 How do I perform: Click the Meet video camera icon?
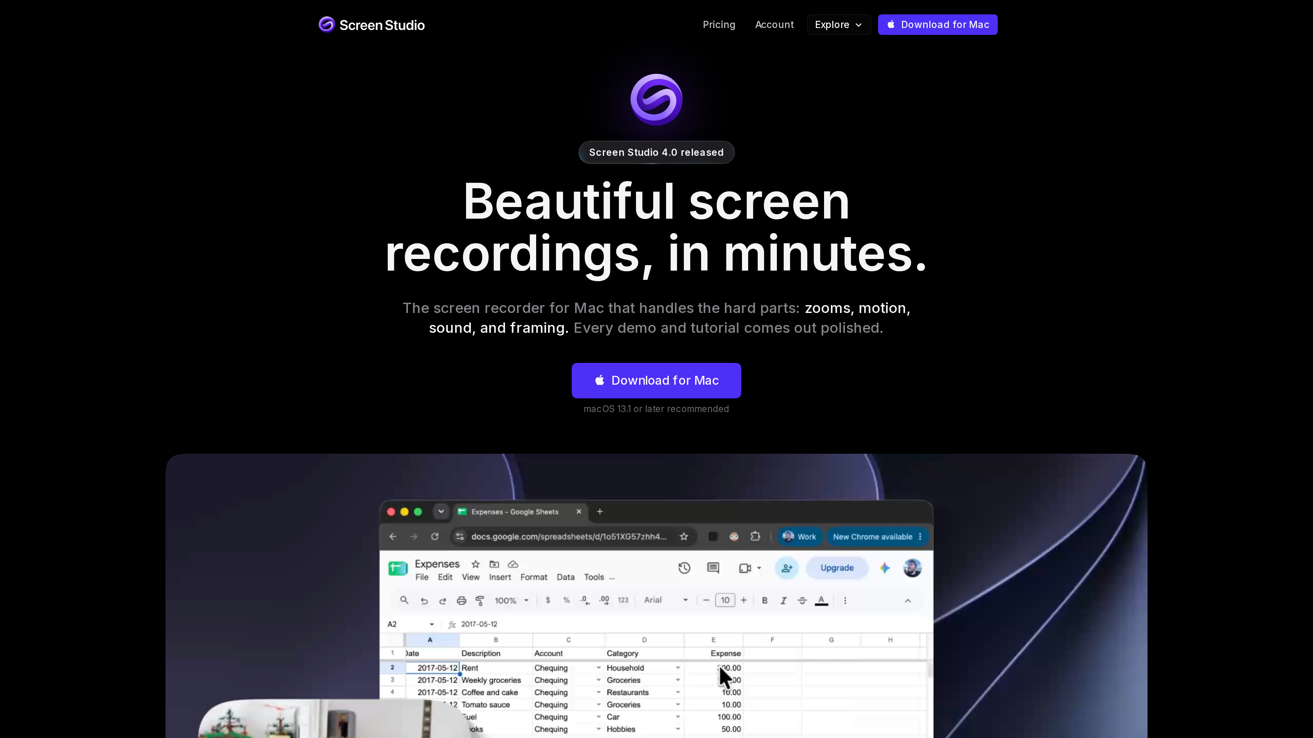745,568
